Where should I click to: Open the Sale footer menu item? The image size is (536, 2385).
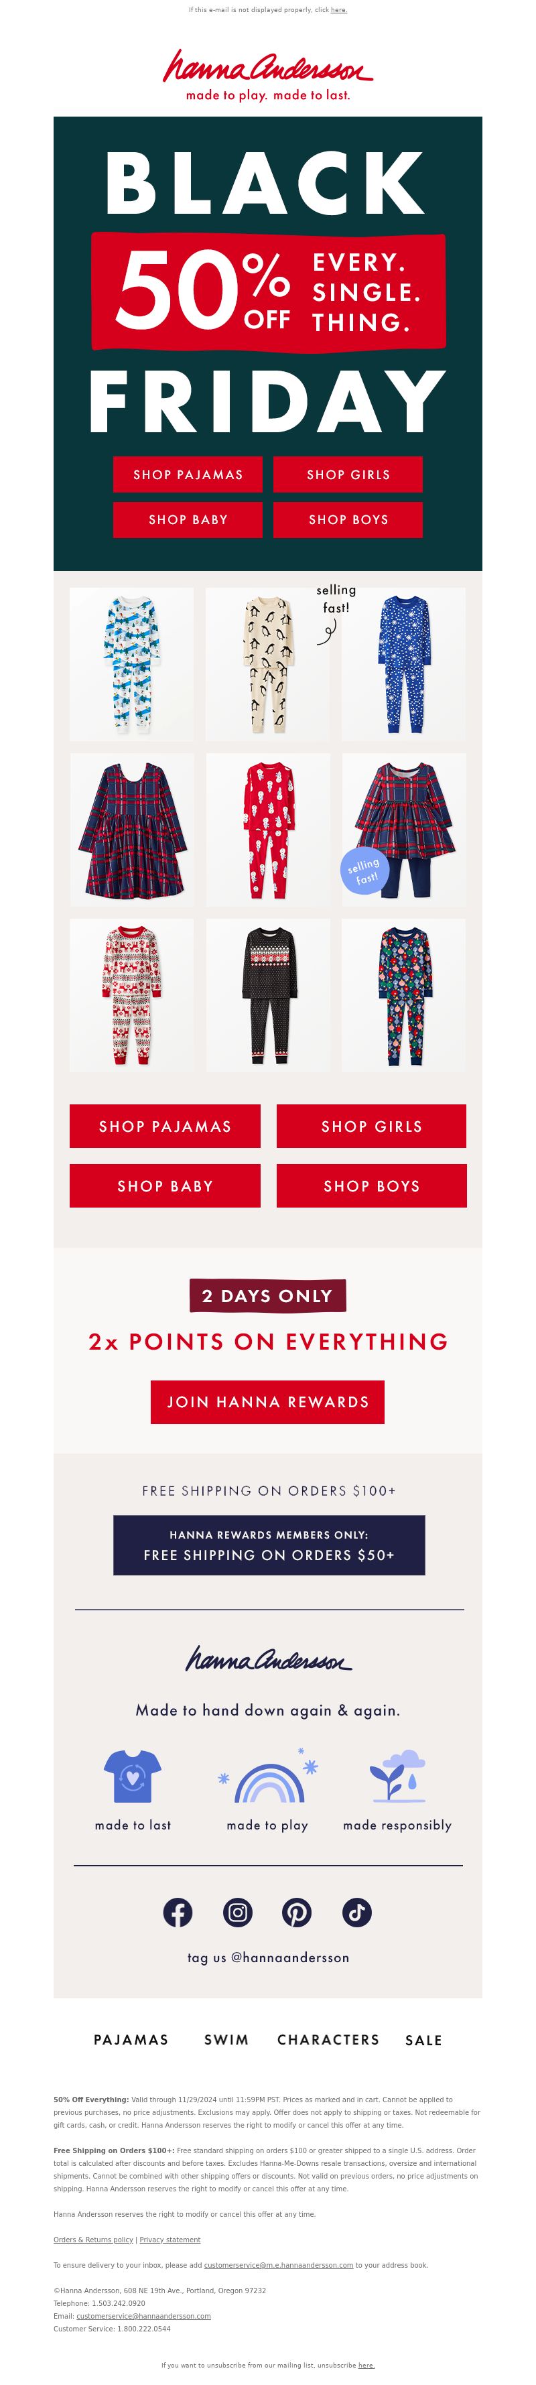[424, 2040]
